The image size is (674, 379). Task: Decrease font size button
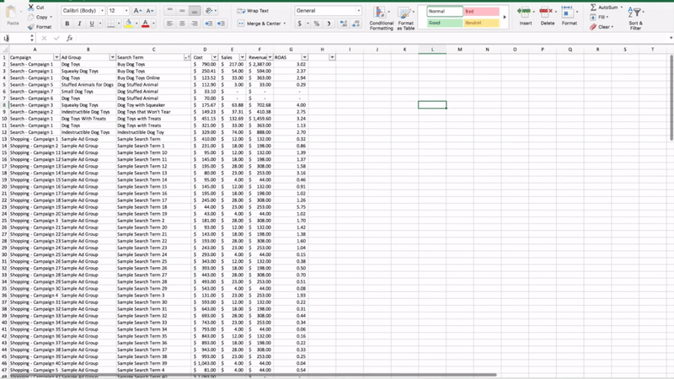tap(150, 11)
